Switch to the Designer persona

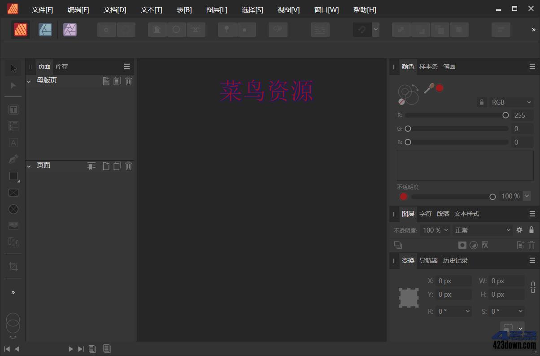(45, 29)
